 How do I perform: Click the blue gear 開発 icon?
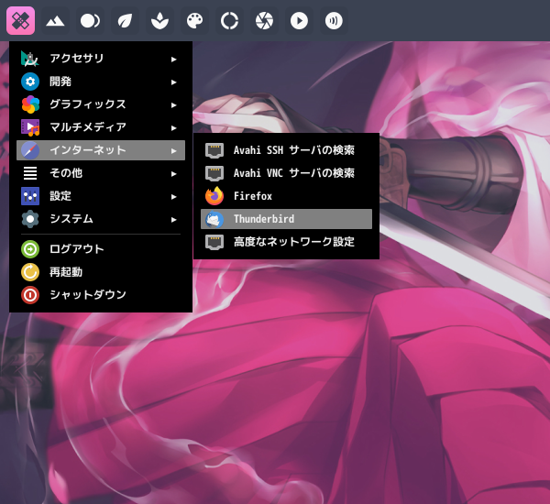(30, 82)
